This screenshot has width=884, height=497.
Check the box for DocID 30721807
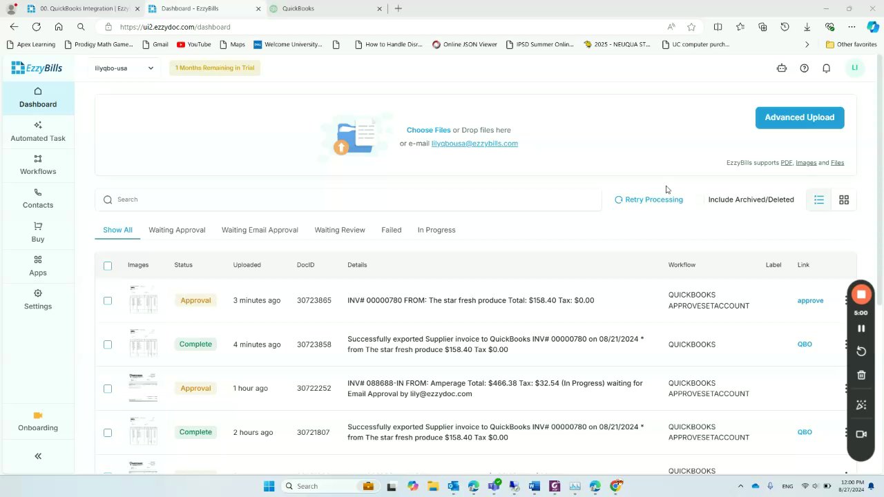[x=108, y=433]
